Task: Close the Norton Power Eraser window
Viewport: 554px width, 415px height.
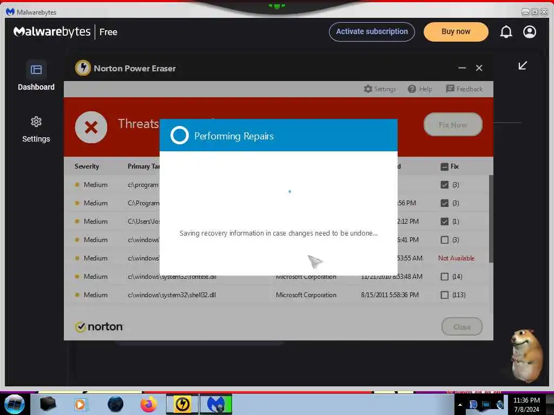Action: 479,68
